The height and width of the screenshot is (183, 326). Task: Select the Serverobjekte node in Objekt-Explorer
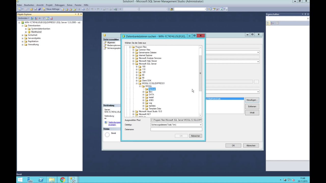34,38
